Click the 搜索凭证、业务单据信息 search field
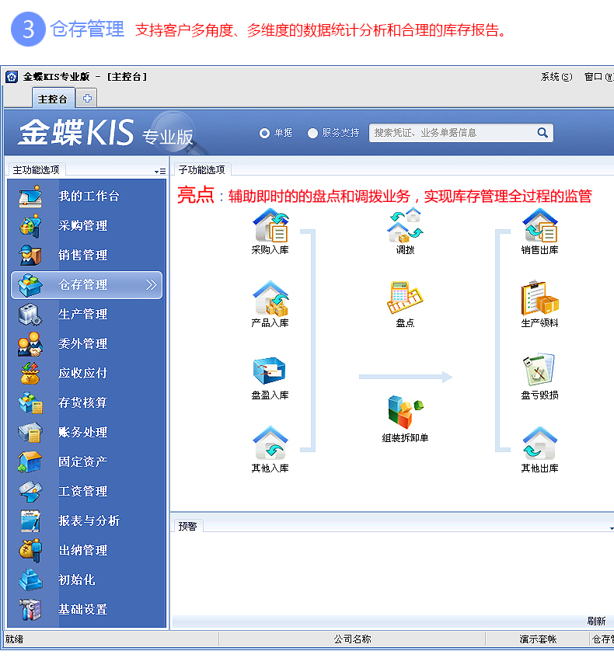The width and height of the screenshot is (614, 665). click(451, 133)
